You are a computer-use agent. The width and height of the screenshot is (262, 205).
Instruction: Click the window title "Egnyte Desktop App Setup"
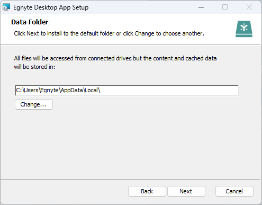pos(51,7)
